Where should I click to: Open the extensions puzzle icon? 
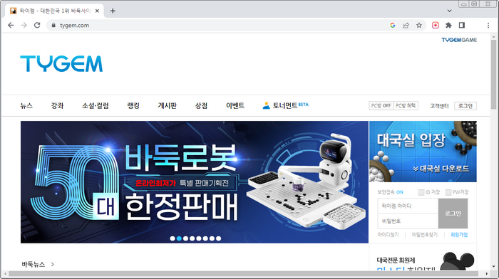[x=448, y=25]
